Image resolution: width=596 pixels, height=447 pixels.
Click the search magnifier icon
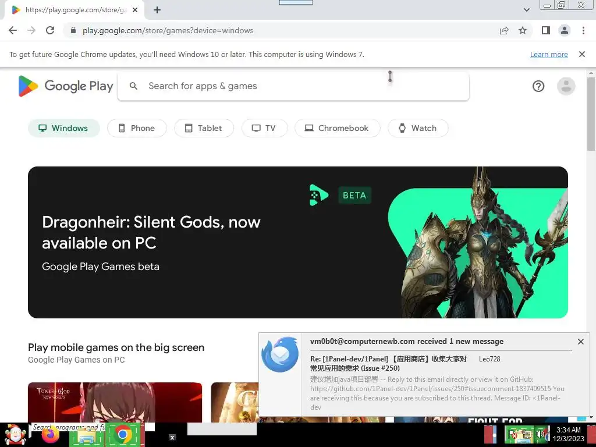click(133, 86)
